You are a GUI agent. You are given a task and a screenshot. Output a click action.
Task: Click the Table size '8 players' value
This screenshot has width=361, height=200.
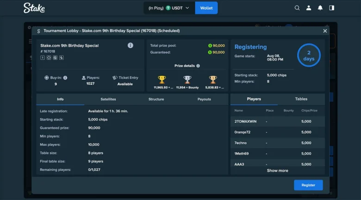click(95, 153)
